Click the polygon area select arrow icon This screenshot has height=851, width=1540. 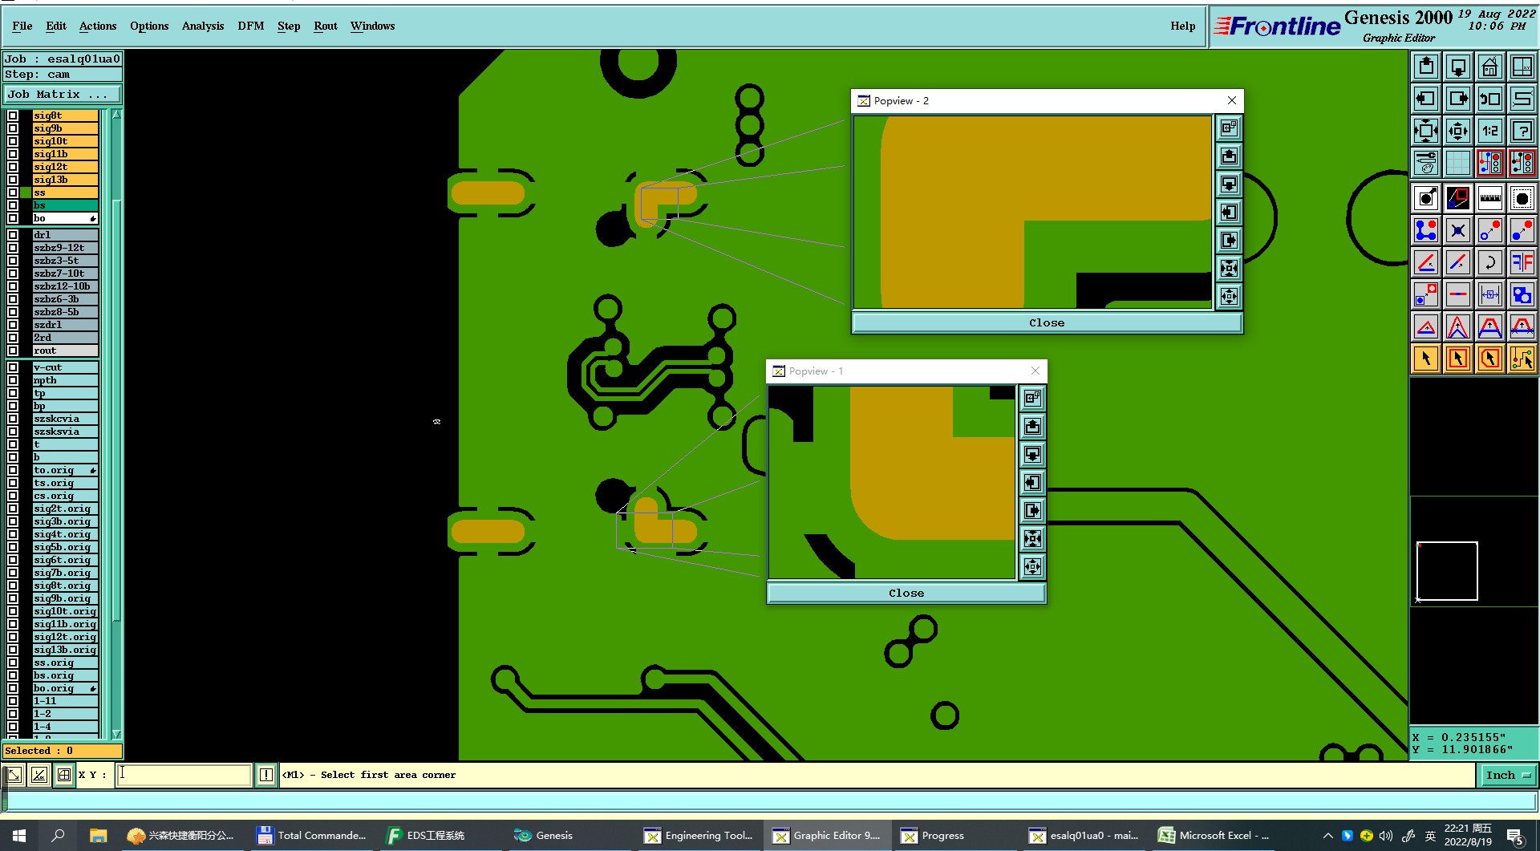[1490, 359]
